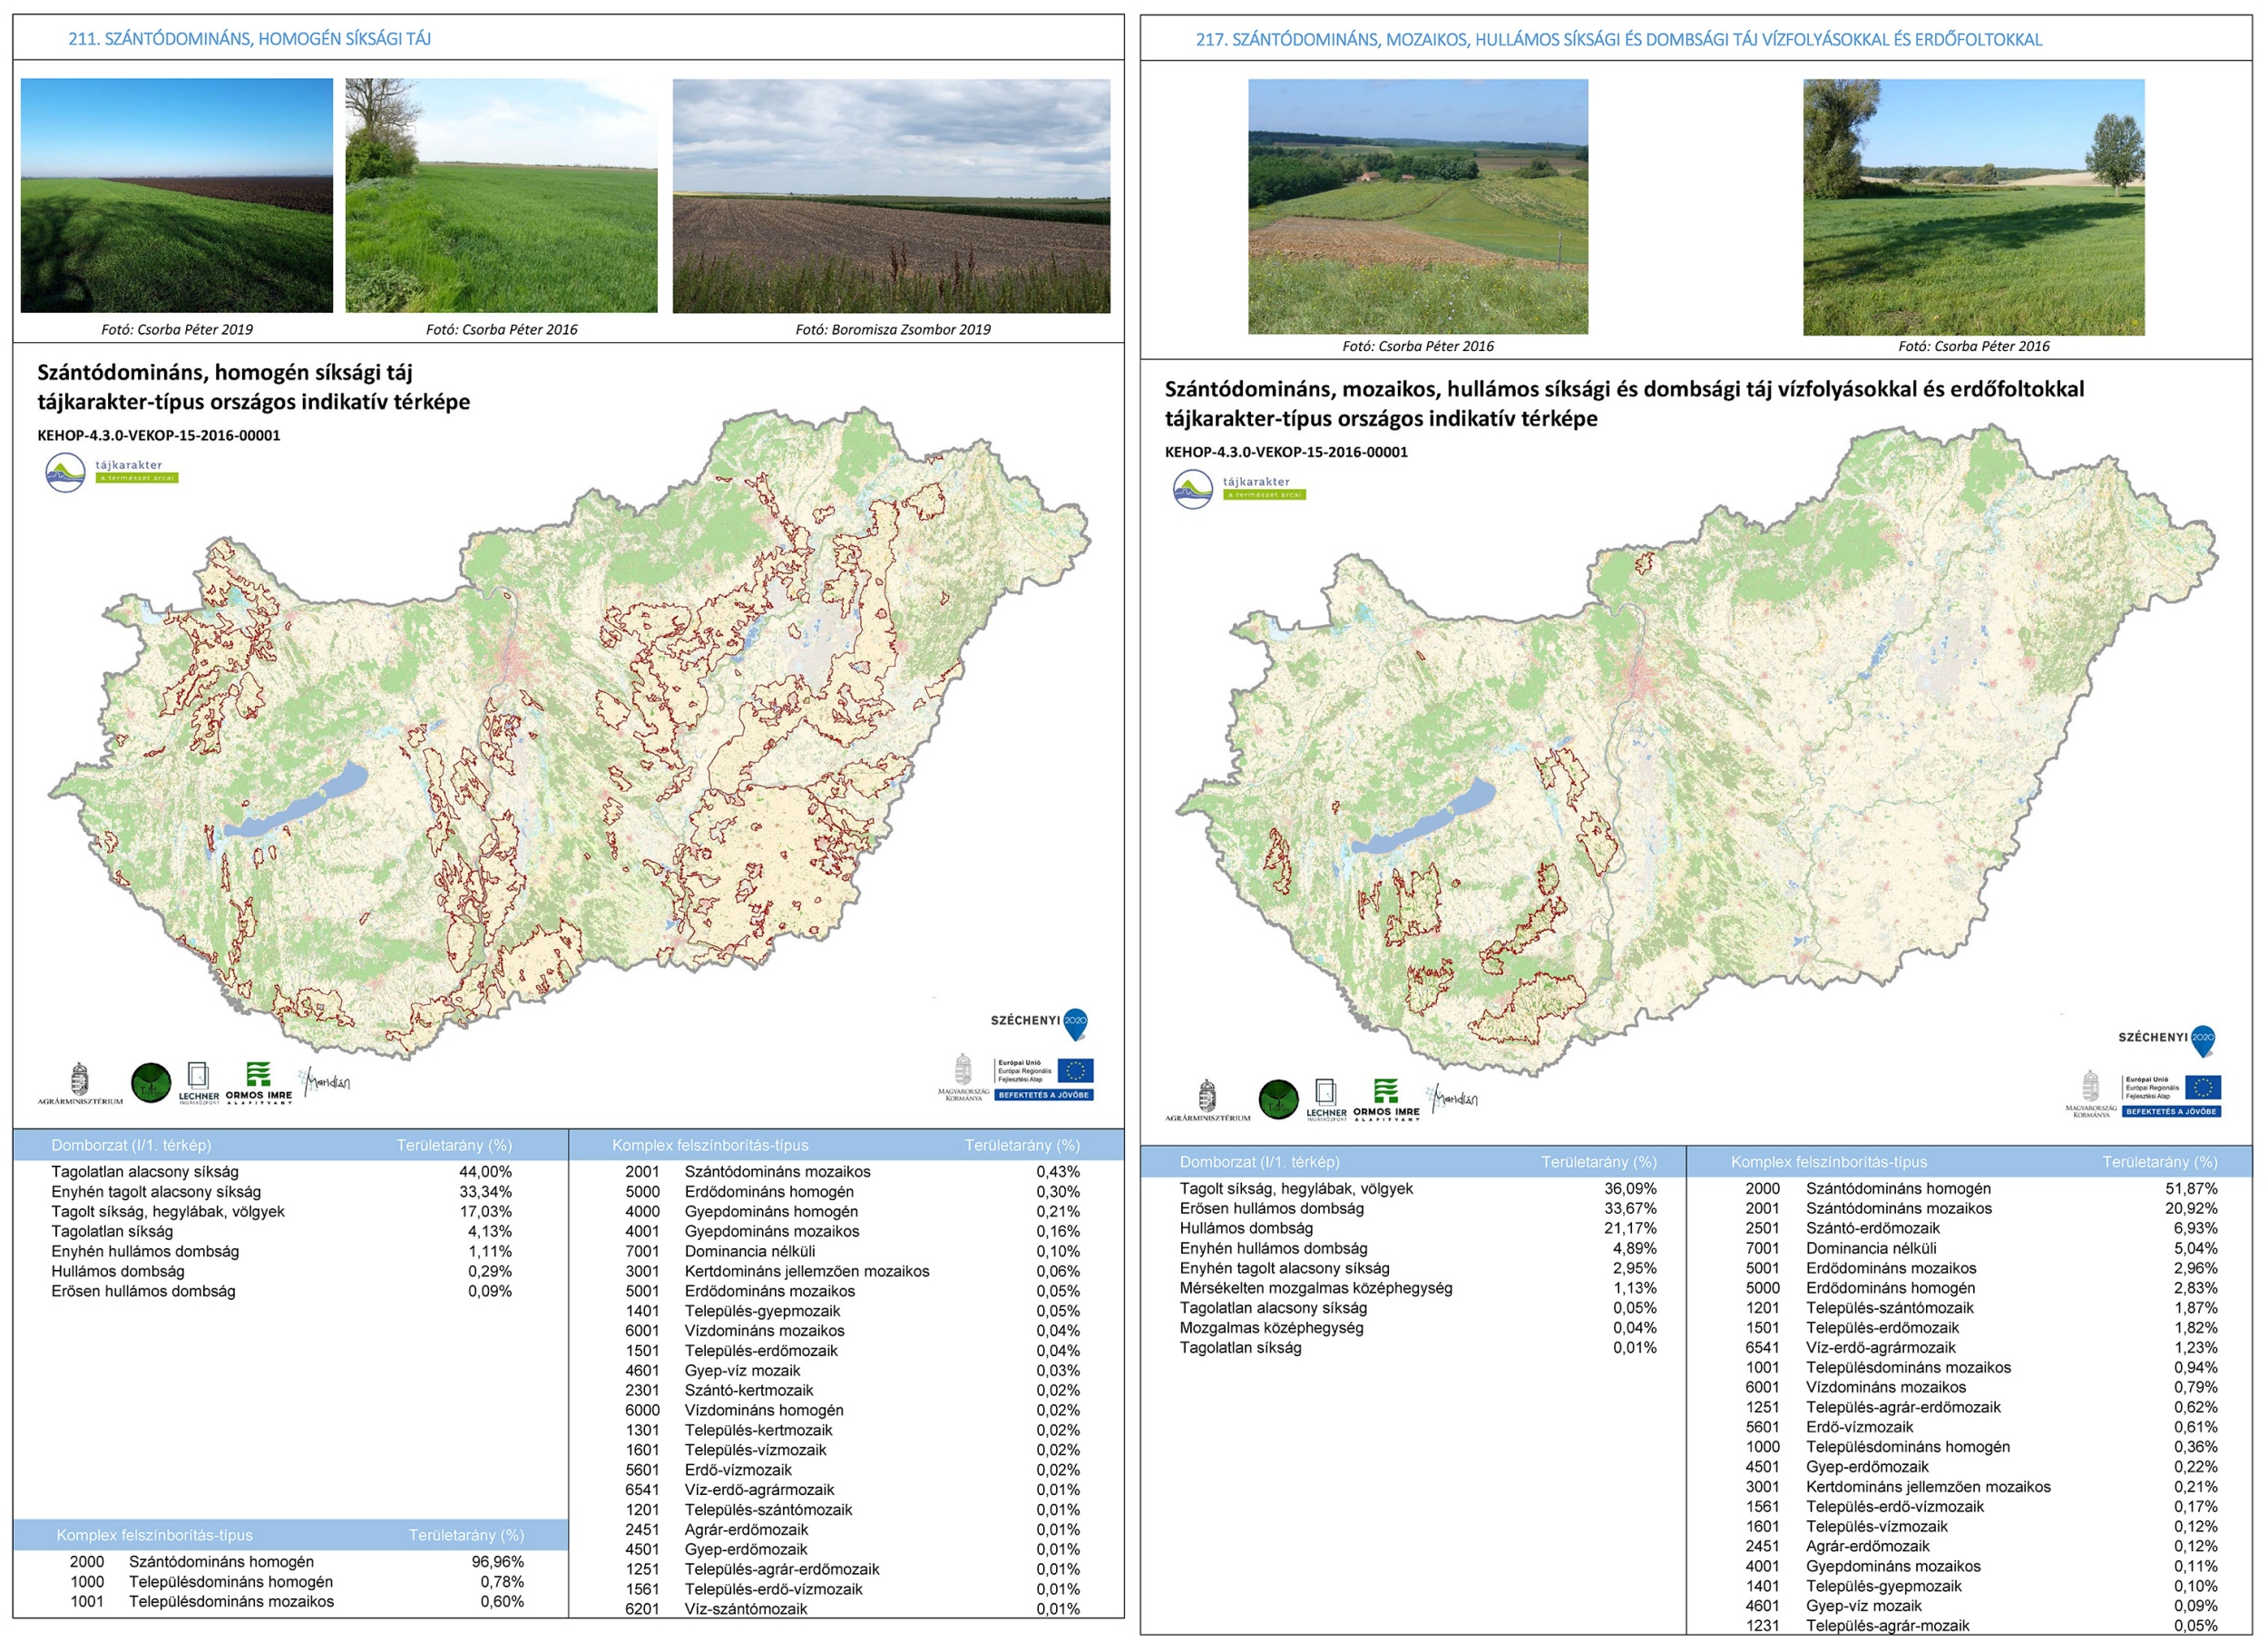Click the Ormos Imre Alapítvány logo, page 217
This screenshot has width=2268, height=1651.
(x=1386, y=1101)
